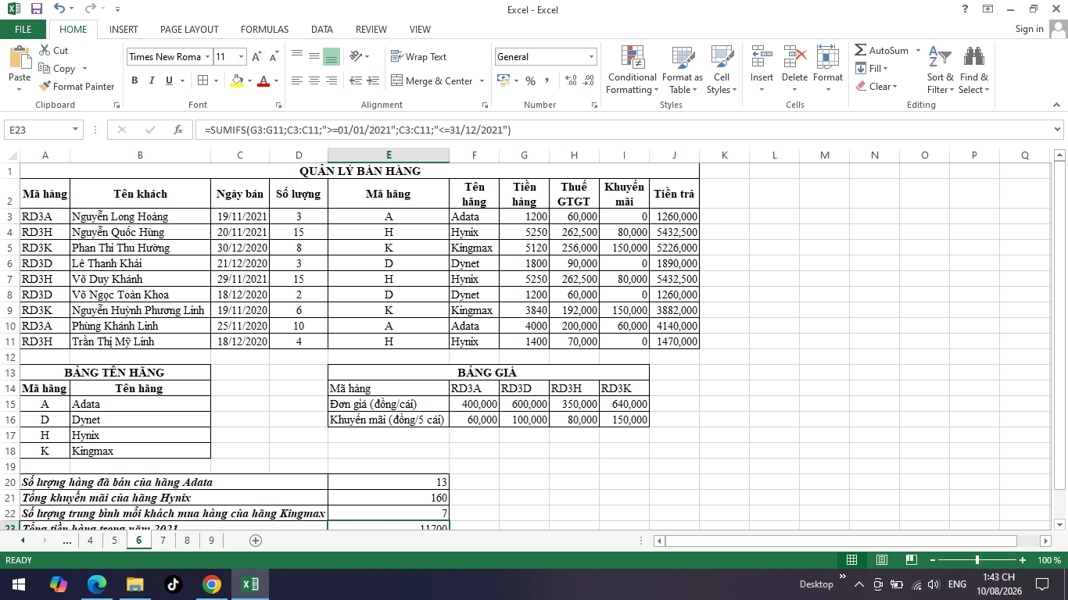Toggle Italic formatting

[x=151, y=80]
